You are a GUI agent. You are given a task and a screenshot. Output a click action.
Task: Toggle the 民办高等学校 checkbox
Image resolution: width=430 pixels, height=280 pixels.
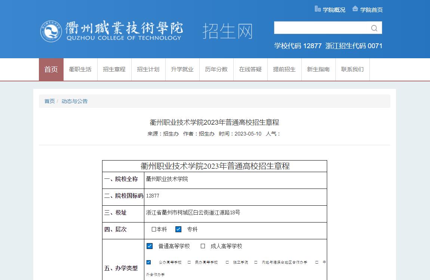tap(189, 262)
